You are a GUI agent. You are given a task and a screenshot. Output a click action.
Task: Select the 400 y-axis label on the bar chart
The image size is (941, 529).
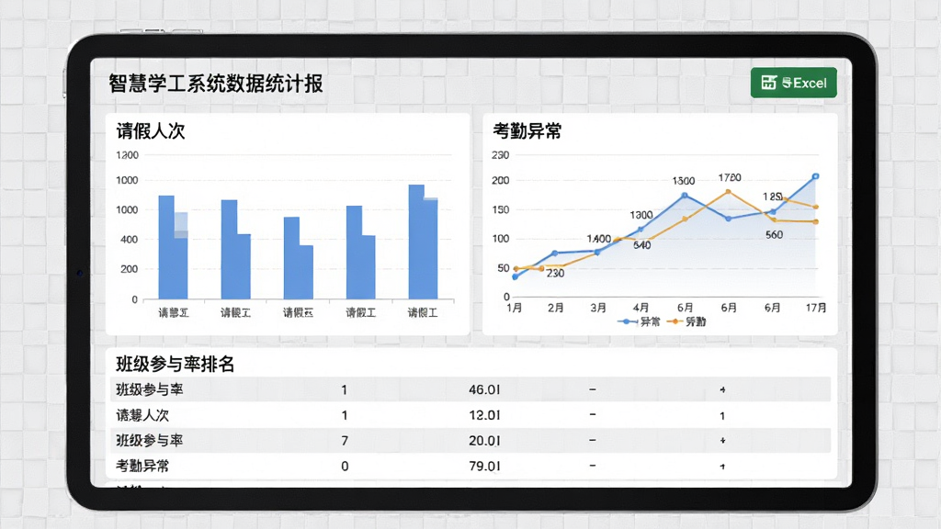(129, 240)
